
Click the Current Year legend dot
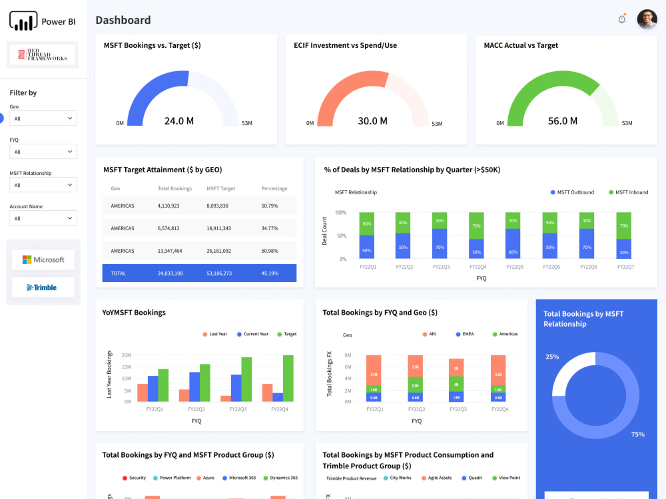click(x=239, y=334)
